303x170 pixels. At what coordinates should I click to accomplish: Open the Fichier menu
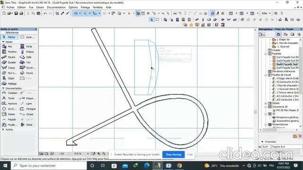10,8
